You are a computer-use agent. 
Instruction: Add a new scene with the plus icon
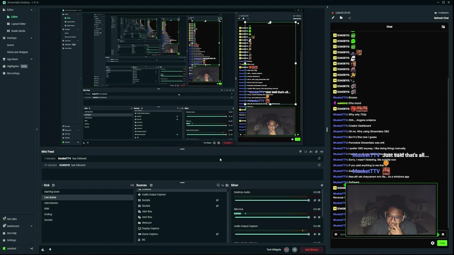(x=53, y=185)
